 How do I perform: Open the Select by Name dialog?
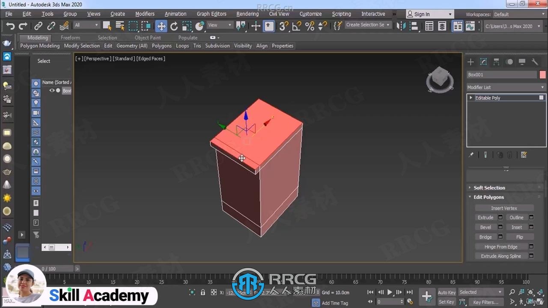(x=120, y=26)
